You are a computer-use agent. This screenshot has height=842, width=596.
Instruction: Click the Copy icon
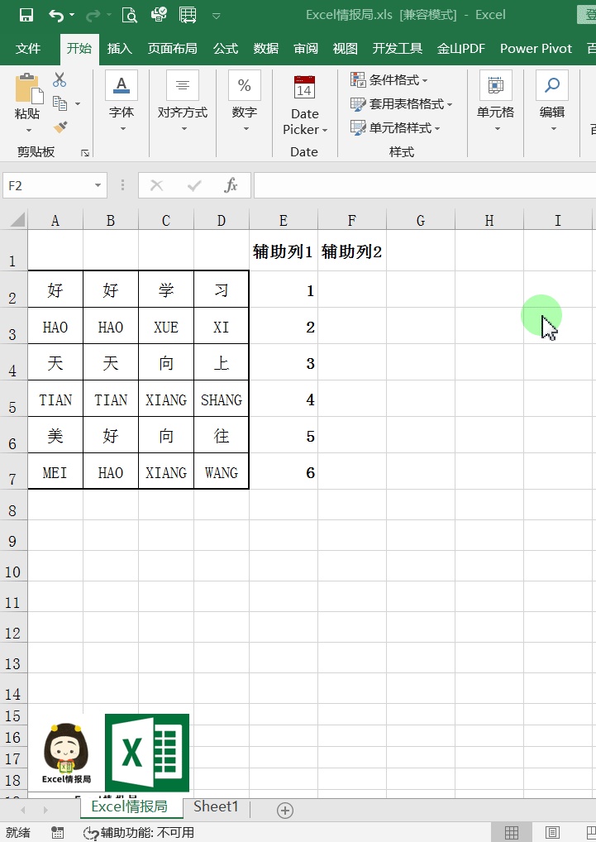click(x=60, y=103)
